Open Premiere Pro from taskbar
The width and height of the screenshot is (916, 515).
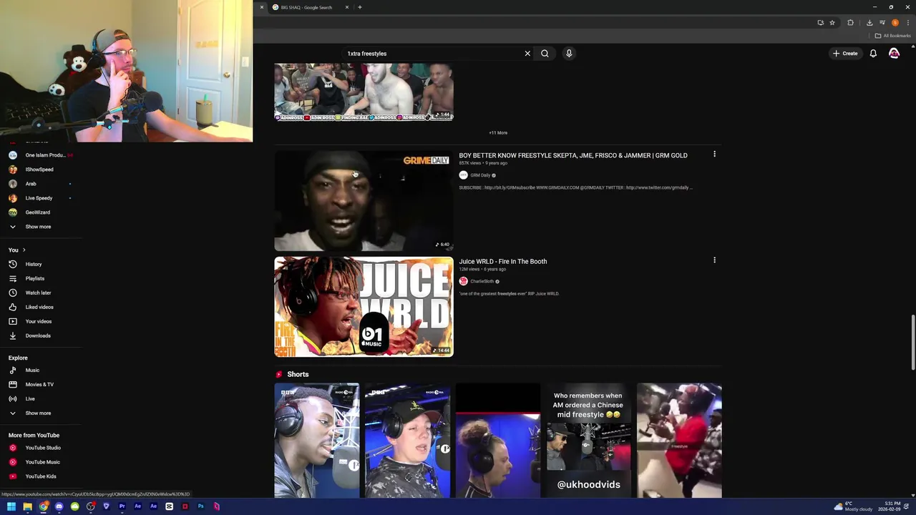pos(122,506)
